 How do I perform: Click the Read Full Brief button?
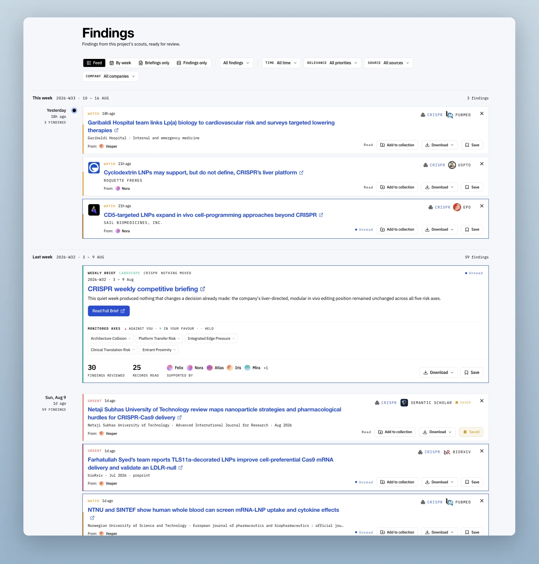click(109, 311)
